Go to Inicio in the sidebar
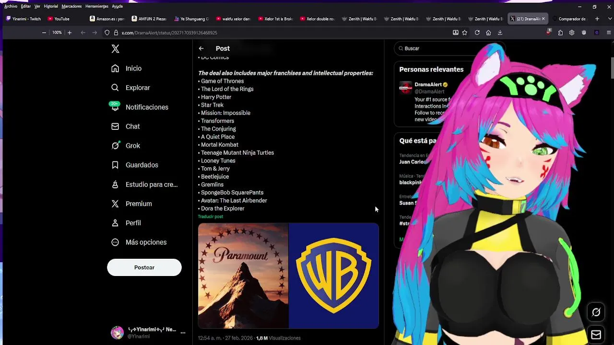The height and width of the screenshot is (345, 614). (126, 69)
